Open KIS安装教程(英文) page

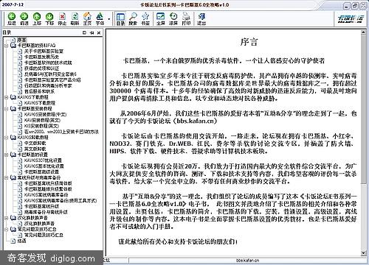click(x=41, y=126)
